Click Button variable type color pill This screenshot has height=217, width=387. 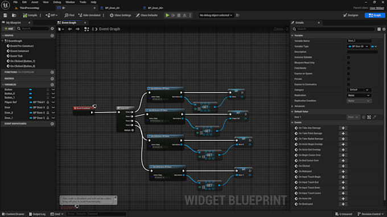coord(31,90)
